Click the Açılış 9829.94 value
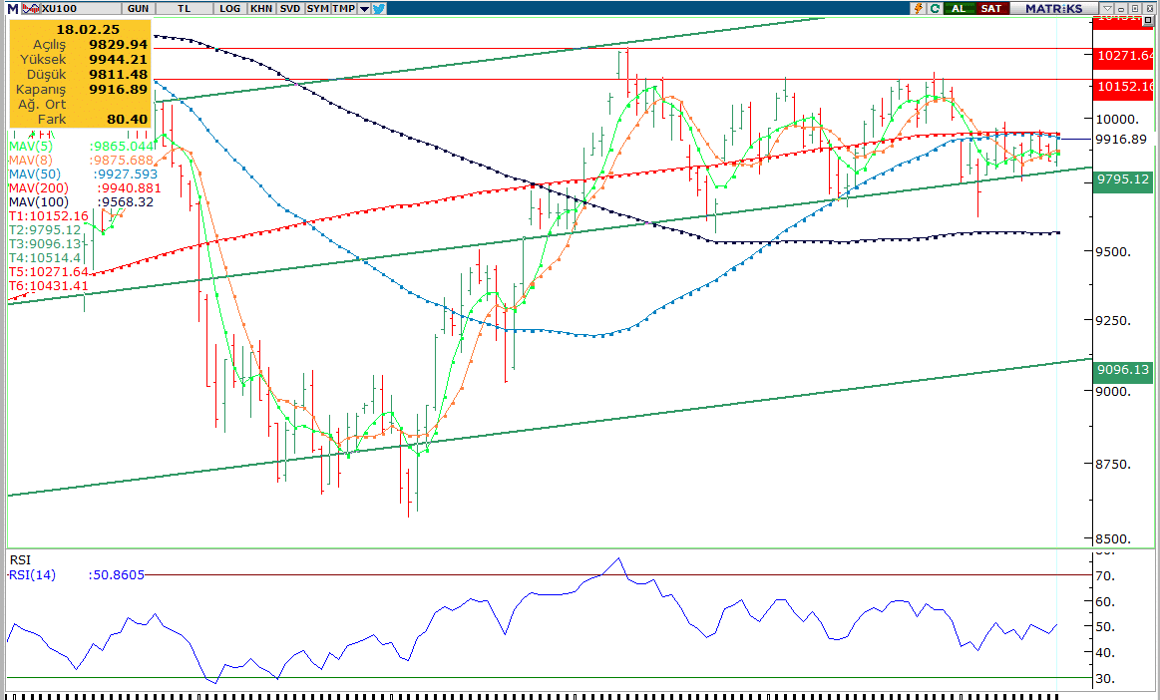The image size is (1160, 700). tap(119, 45)
